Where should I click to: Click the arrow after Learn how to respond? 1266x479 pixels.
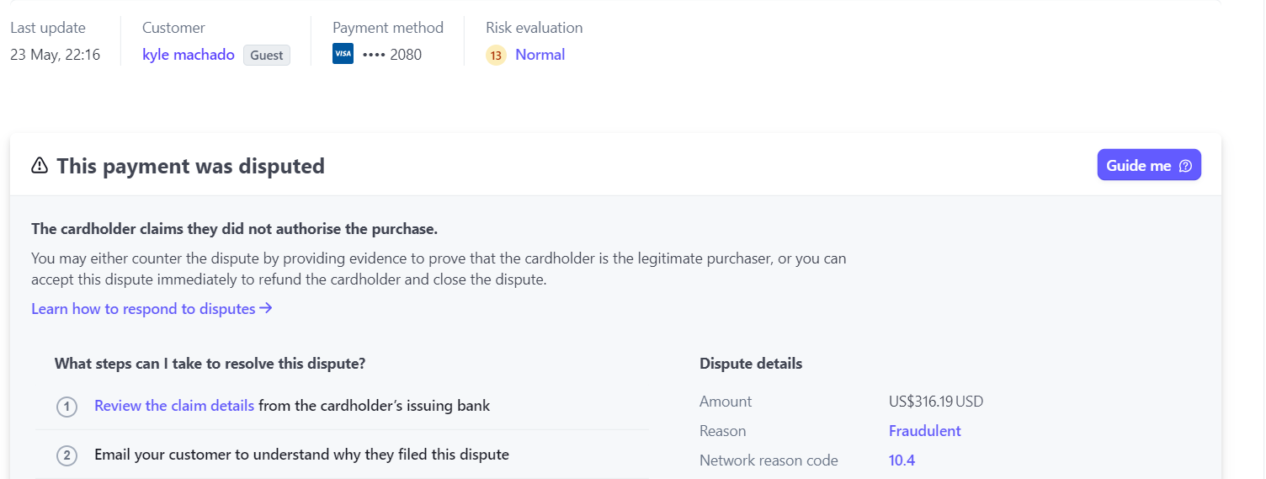(x=266, y=309)
